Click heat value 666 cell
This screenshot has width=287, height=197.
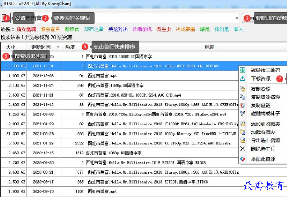(x=73, y=133)
